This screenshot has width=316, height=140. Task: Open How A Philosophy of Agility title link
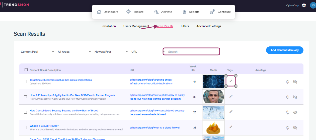click(x=72, y=95)
